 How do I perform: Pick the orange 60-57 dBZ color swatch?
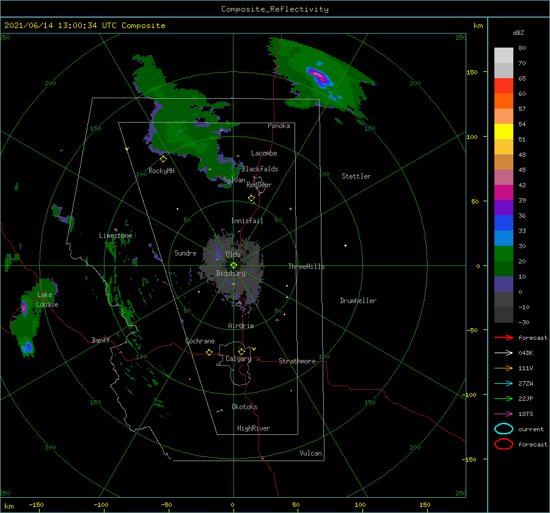[504, 101]
